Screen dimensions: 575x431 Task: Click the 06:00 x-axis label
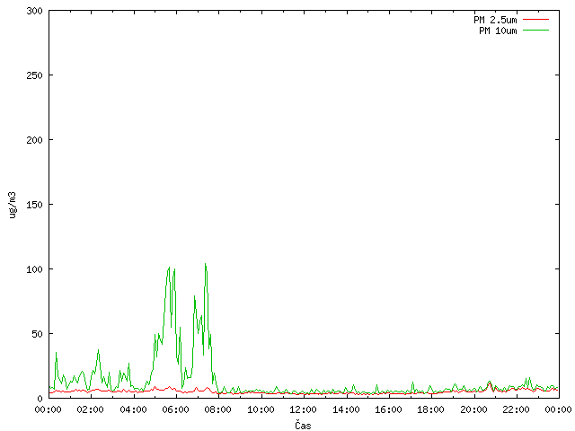coord(175,409)
